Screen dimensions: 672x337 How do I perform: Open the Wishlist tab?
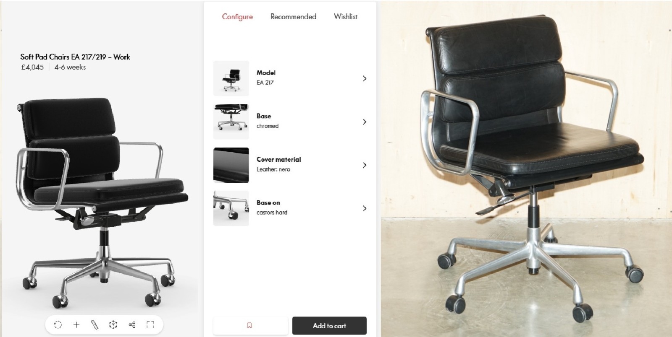pyautogui.click(x=346, y=17)
